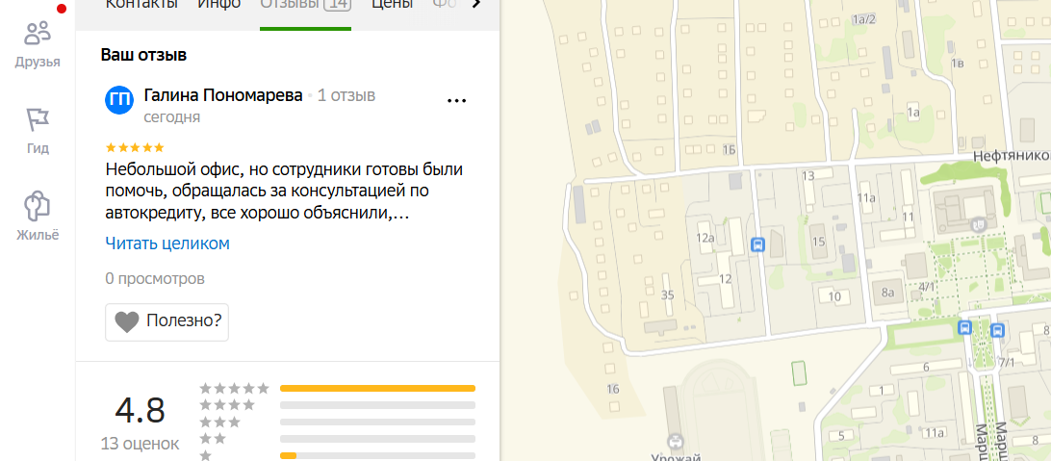Click the 4.8 overall rating value
The height and width of the screenshot is (461, 1051).
tap(141, 410)
